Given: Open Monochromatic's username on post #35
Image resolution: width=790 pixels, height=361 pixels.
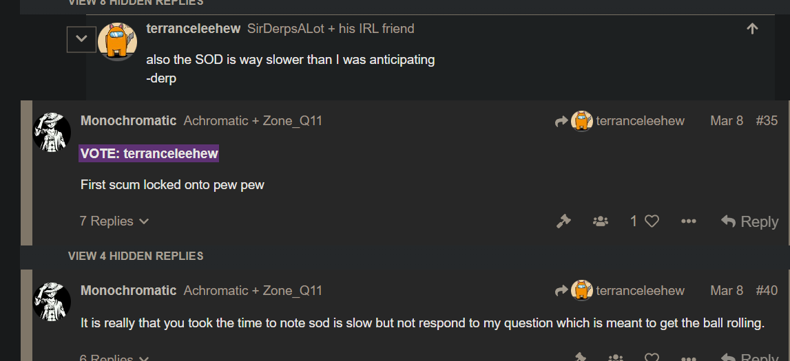Looking at the screenshot, I should tap(129, 120).
